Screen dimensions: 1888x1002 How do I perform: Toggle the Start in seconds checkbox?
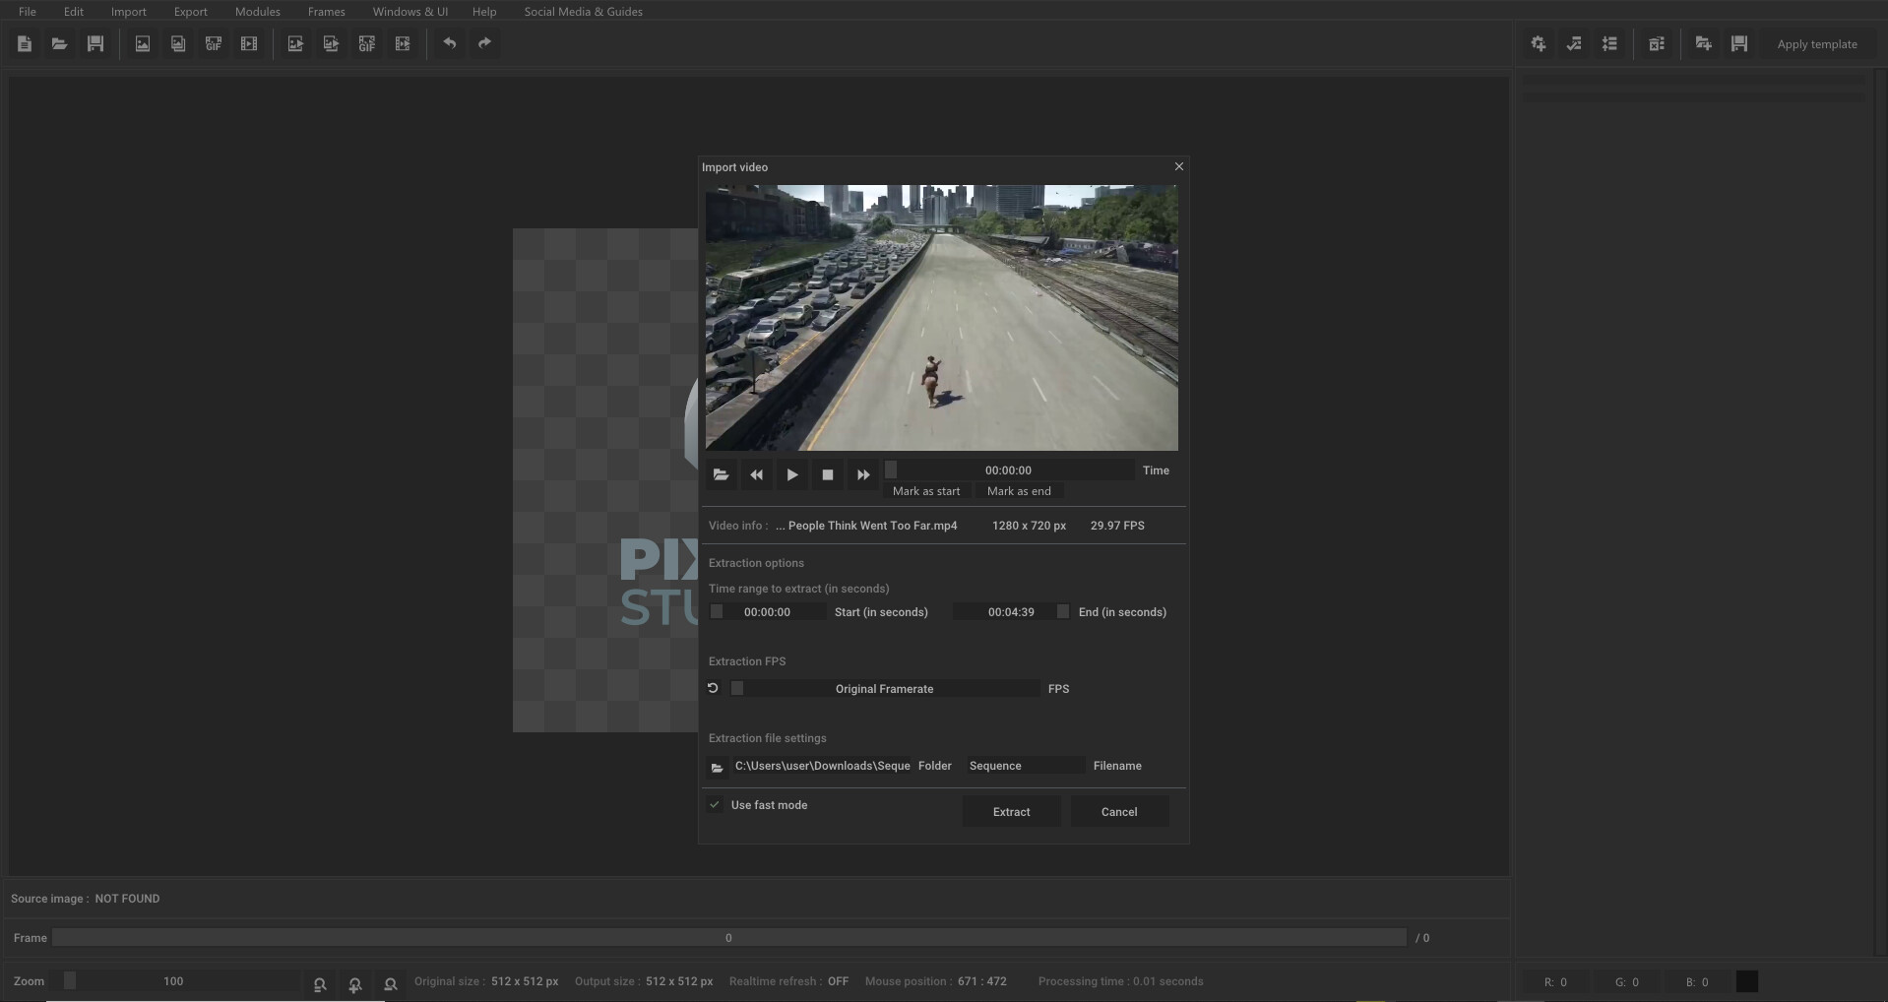click(716, 611)
